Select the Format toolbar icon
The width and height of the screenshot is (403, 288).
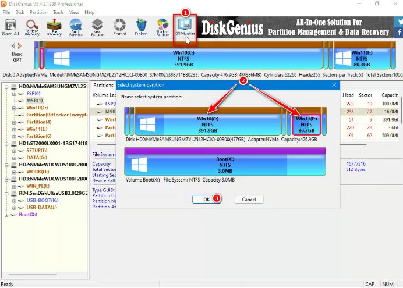pyautogui.click(x=119, y=27)
